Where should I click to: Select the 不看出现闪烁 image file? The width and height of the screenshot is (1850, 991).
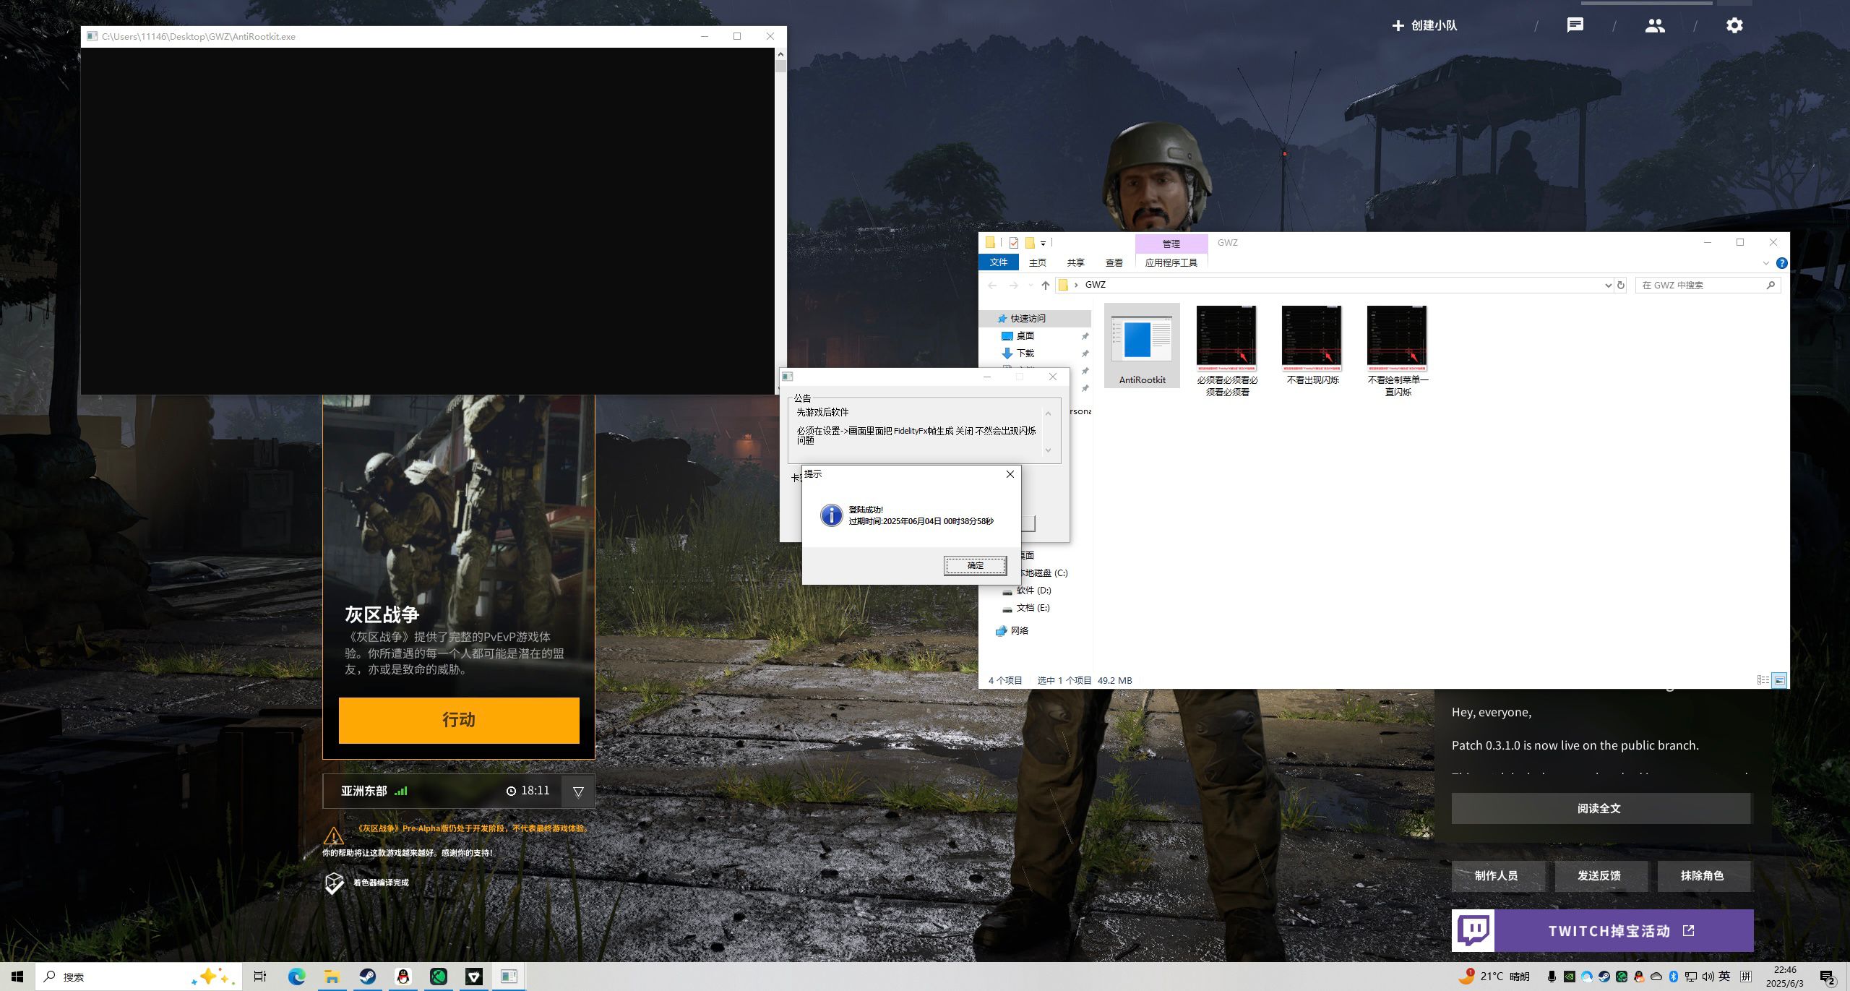click(1312, 346)
